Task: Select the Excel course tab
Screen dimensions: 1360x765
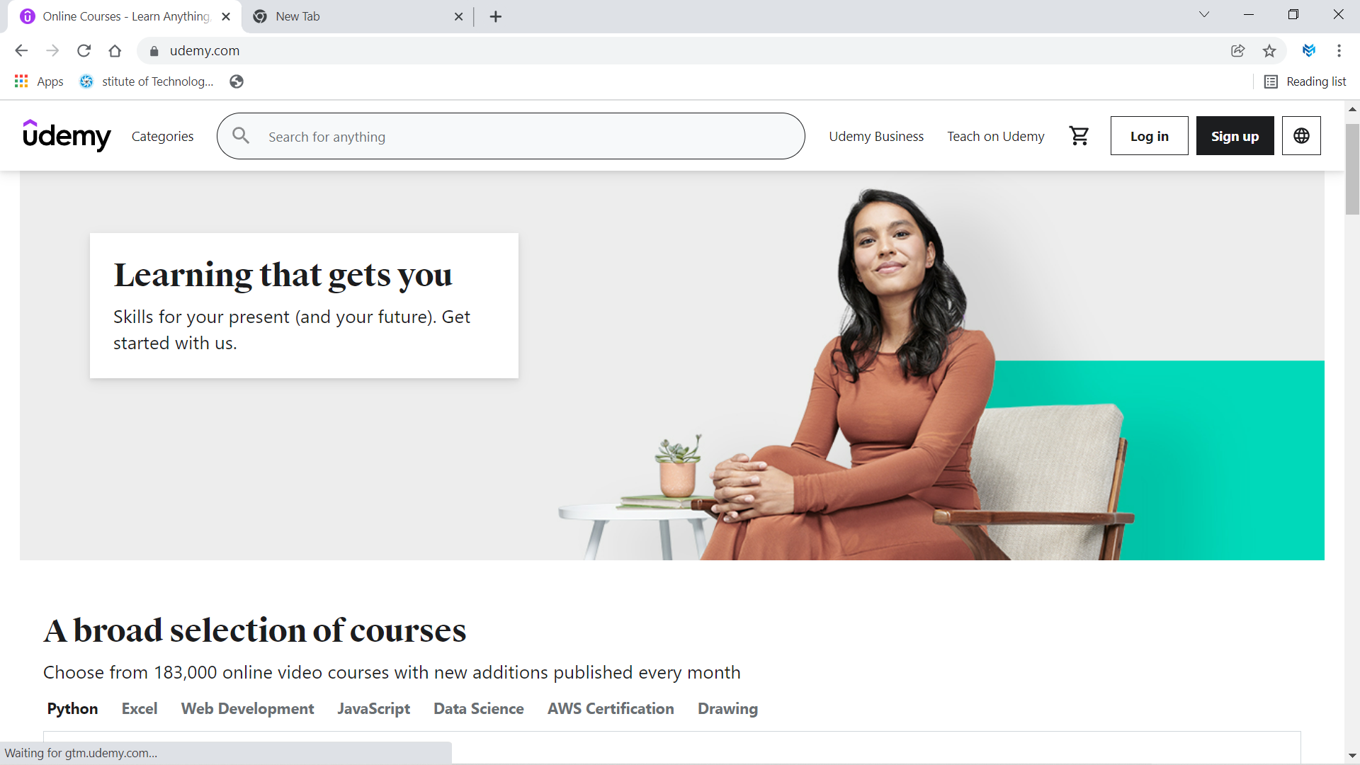Action: [x=140, y=708]
